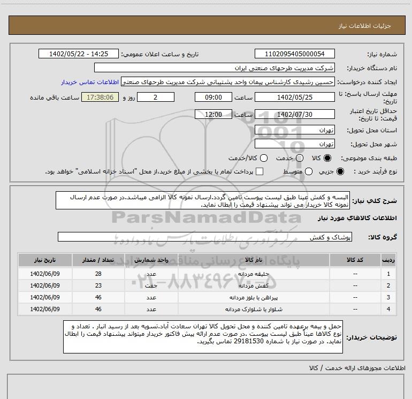Click the response deadline time 09:00
412x399 pixels.
click(x=213, y=97)
